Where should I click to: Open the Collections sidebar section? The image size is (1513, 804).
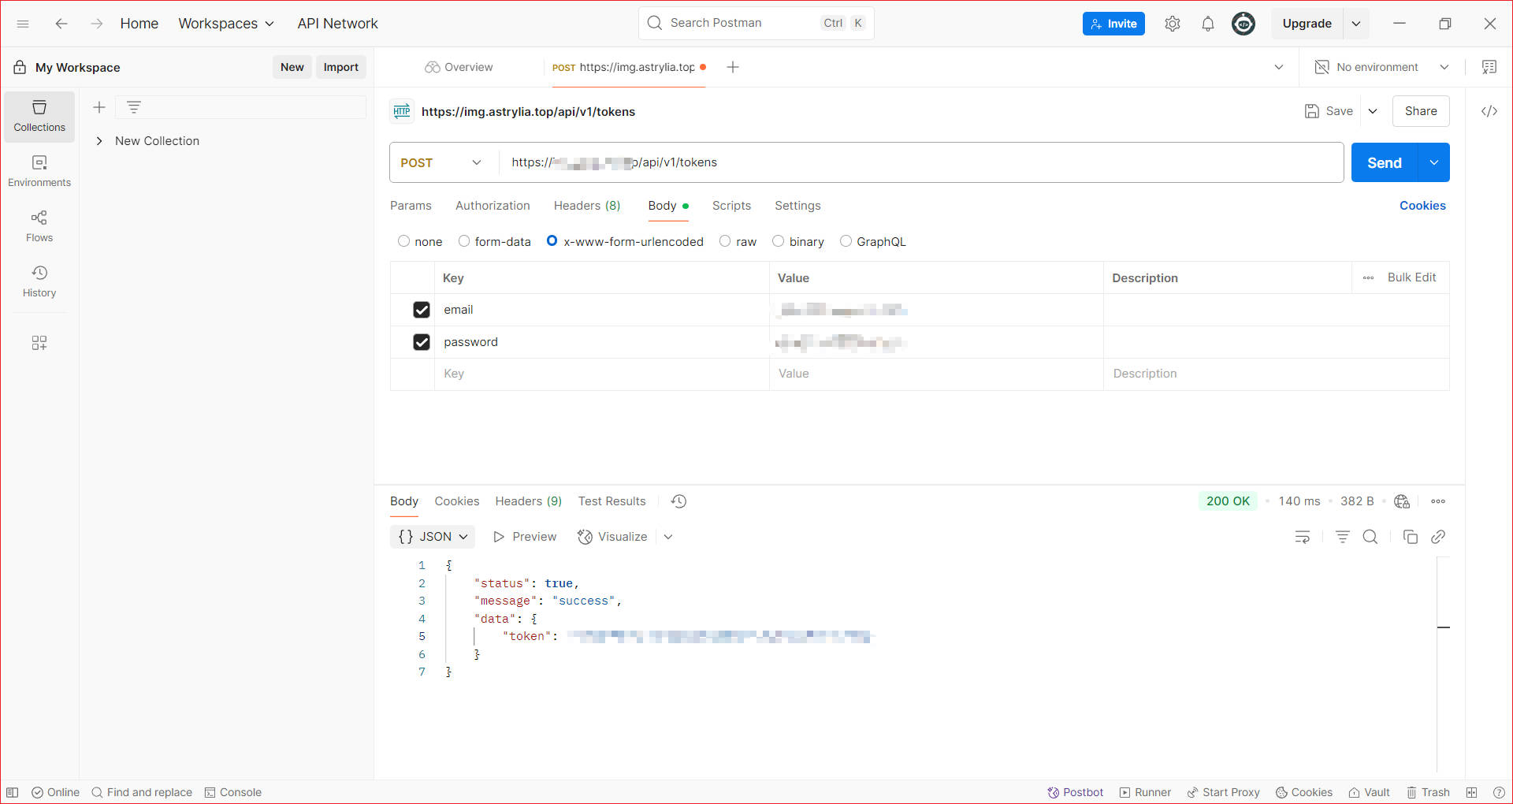coord(39,117)
